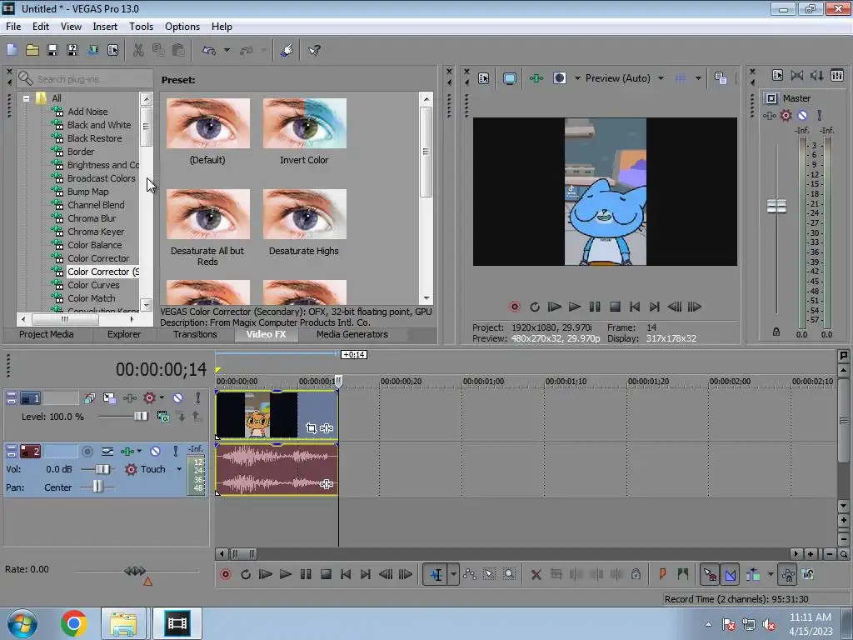Screen dimensions: 853x640
Task: Click Dim Output speaker icon in mixer
Action: tap(816, 76)
